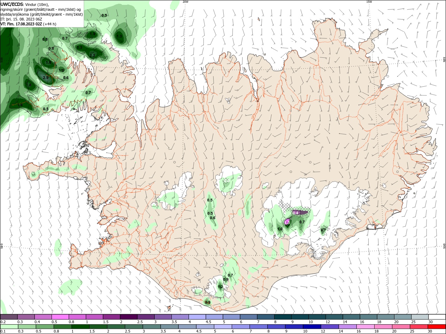The height and width of the screenshot is (334, 446).
Task: Click the dusky purple swatch between 0.2 and 0.3
Action: pos(9,317)
